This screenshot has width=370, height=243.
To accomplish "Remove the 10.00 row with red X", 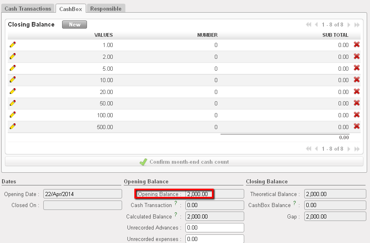I will 357,80.
